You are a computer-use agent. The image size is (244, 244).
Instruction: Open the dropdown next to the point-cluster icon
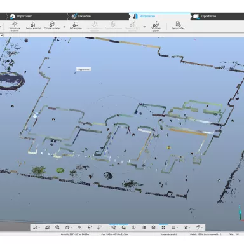(190, 227)
